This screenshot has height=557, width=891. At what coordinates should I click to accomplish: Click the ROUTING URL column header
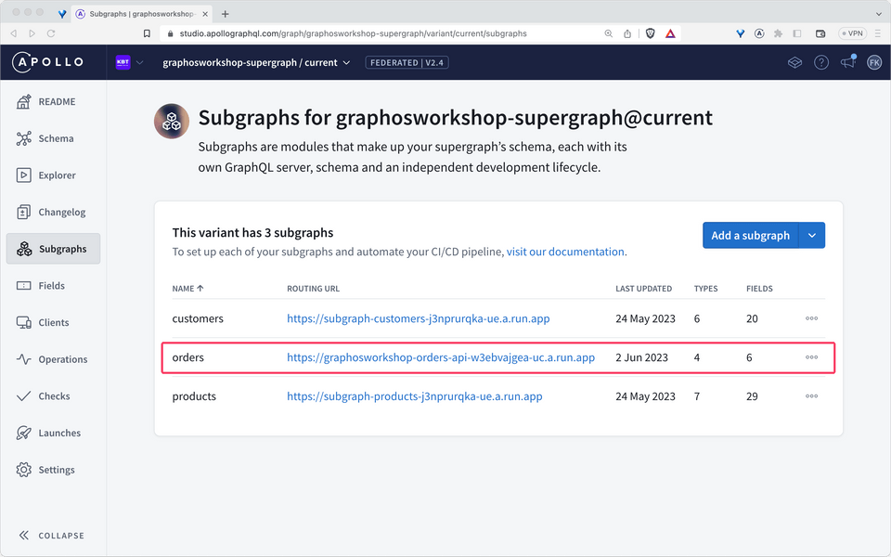[x=313, y=289]
